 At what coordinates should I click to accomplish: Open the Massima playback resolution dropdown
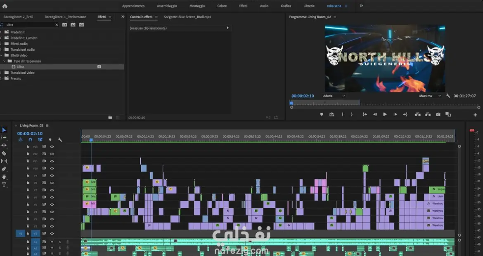pyautogui.click(x=430, y=96)
